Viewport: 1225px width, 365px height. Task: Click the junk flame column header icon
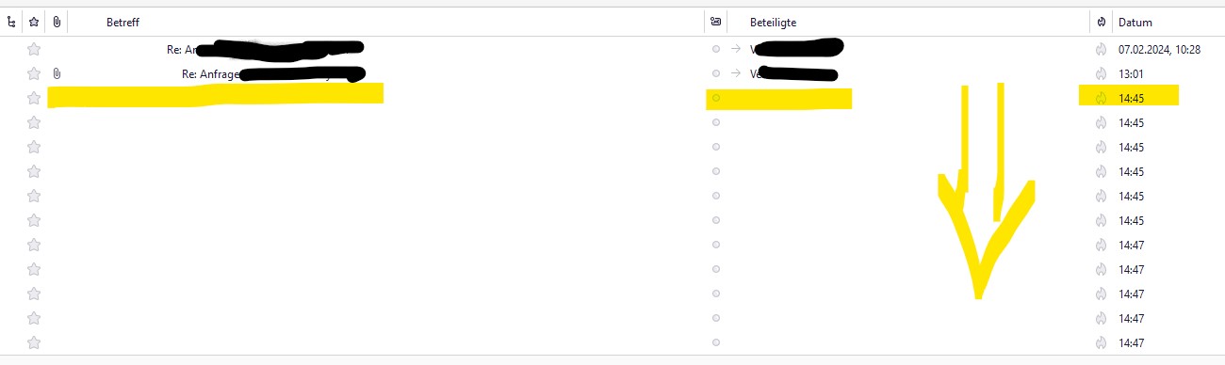1102,22
